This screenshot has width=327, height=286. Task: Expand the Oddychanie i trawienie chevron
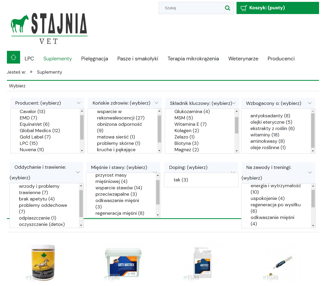click(78, 172)
